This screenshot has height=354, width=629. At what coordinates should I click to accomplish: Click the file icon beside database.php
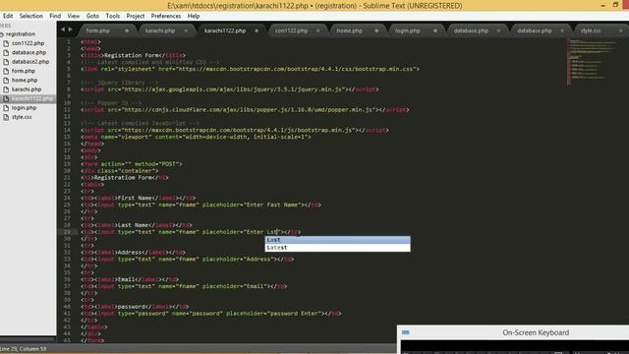[6, 52]
